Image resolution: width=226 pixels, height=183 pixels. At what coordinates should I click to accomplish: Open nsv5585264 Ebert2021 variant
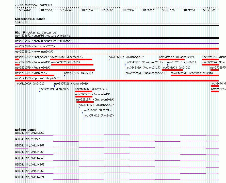92,89
